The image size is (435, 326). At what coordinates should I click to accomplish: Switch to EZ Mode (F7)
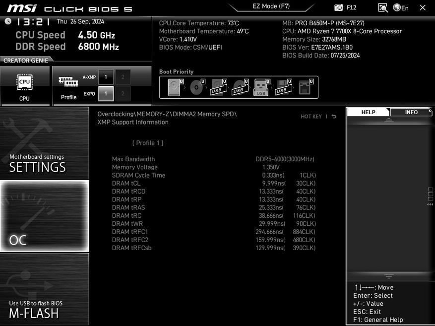271,6
